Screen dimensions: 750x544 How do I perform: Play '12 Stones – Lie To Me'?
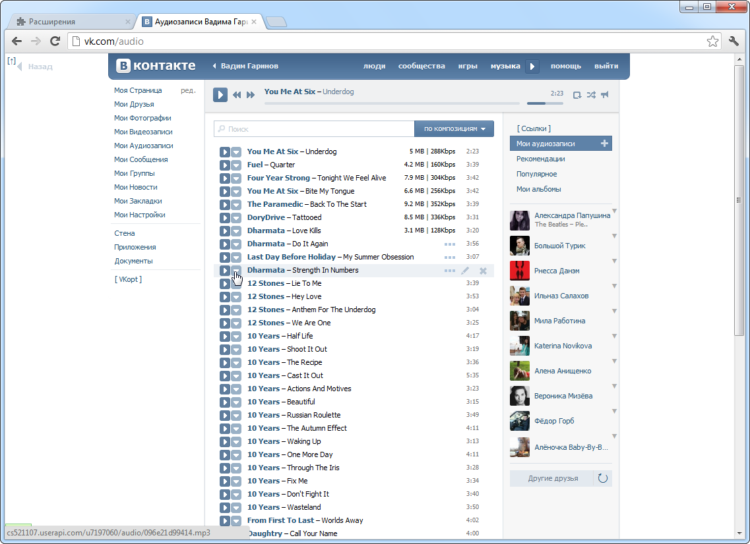225,284
